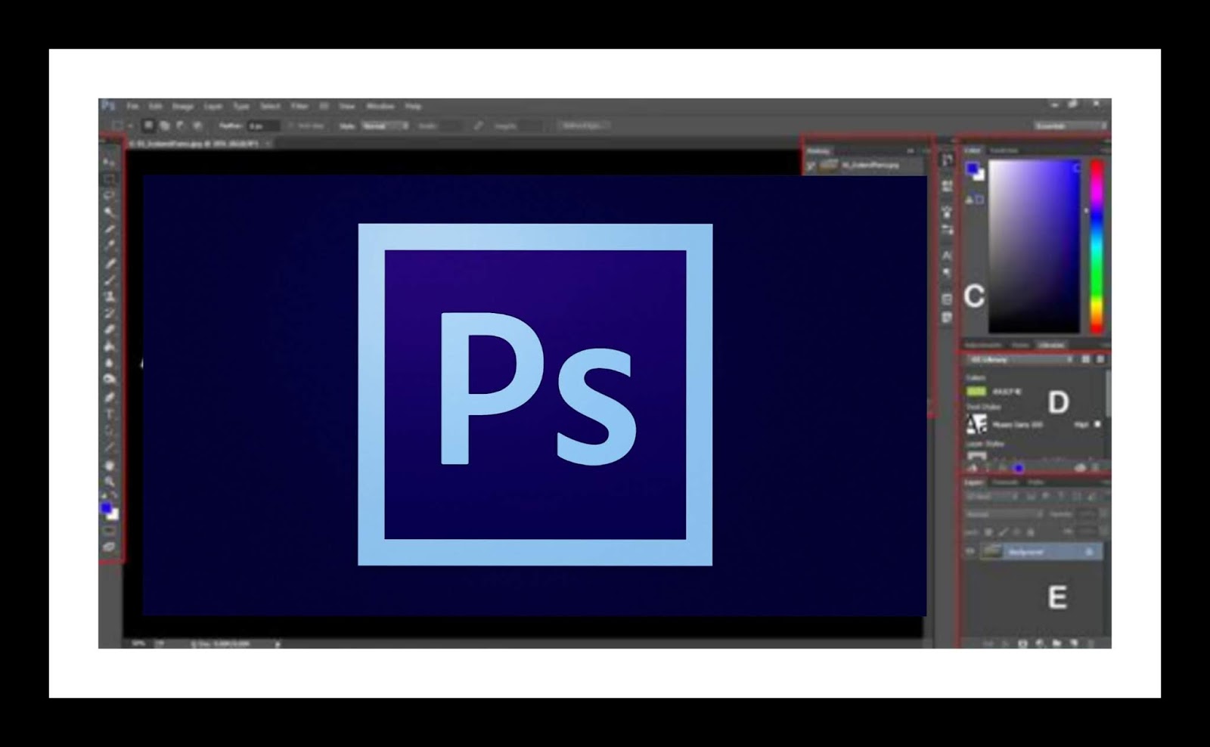Expand the CC Library panel menu
The width and height of the screenshot is (1210, 747).
1100,358
